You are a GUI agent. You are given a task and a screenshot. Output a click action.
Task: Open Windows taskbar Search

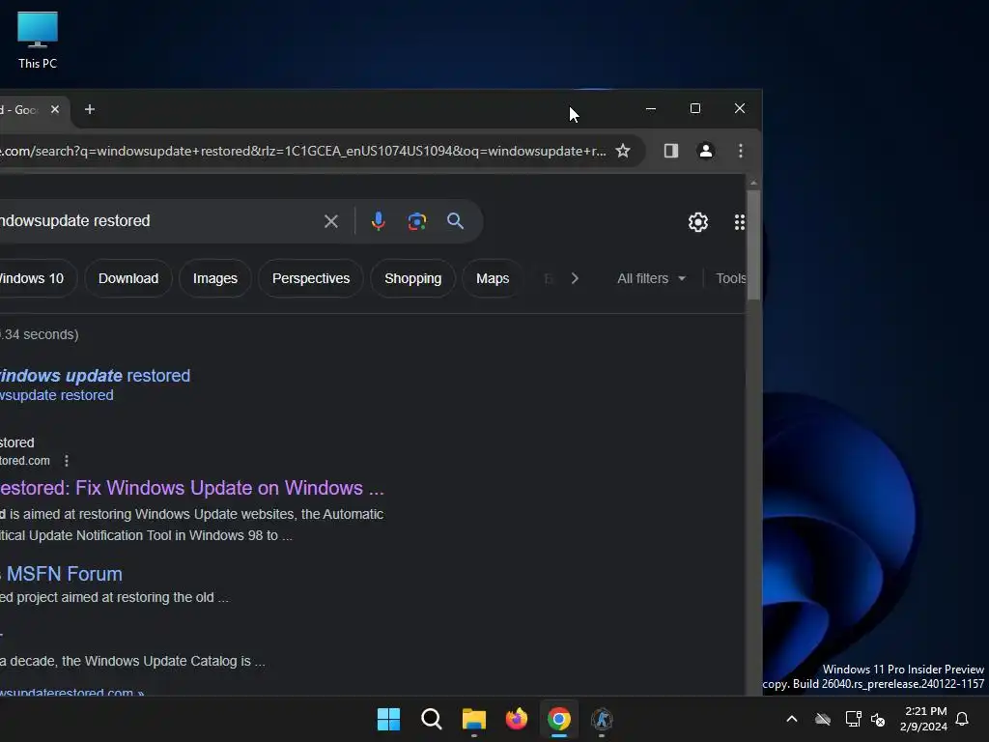432,719
